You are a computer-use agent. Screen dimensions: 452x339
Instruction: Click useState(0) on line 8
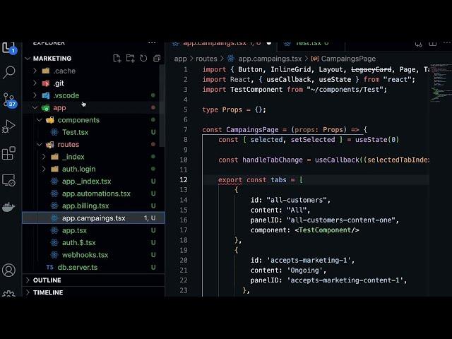pyautogui.click(x=377, y=140)
